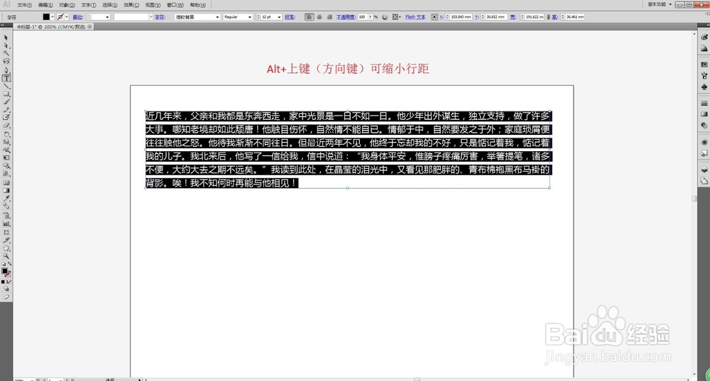Image resolution: width=710 pixels, height=381 pixels.
Task: Click the Flash 文本 link
Action: (415, 17)
